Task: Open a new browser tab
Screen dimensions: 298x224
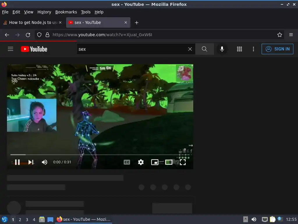Action: tap(137, 23)
